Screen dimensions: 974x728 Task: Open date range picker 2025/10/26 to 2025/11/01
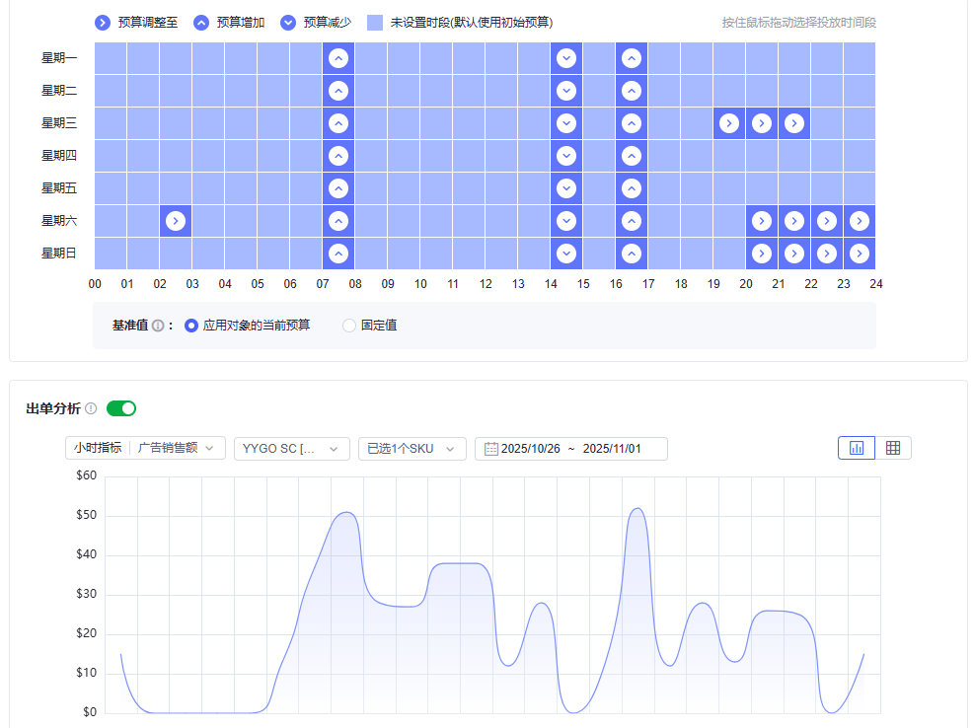571,449
